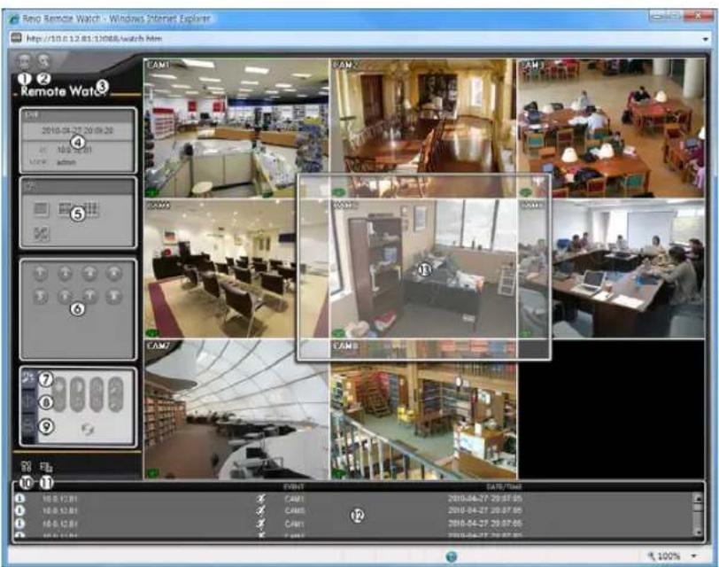Click the EVENT column header
This screenshot has height=567, width=719.
click(293, 486)
